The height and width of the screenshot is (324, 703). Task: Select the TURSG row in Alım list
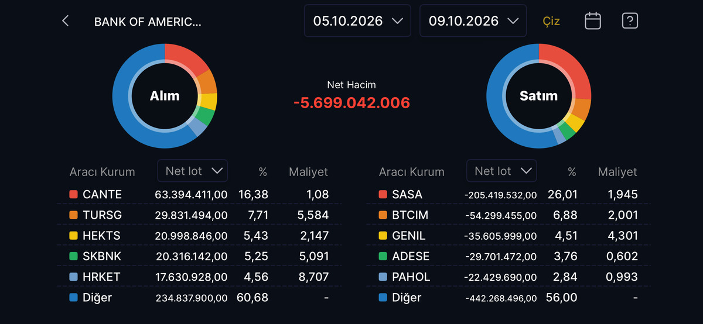pyautogui.click(x=199, y=215)
